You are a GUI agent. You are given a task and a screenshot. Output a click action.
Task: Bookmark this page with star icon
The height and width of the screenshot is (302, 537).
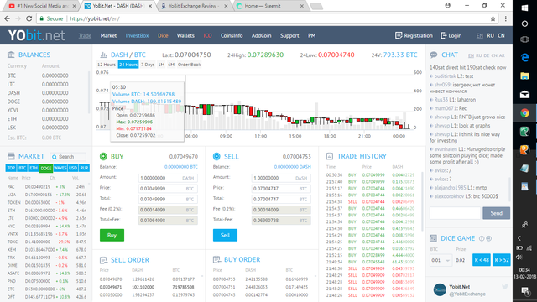point(493,18)
